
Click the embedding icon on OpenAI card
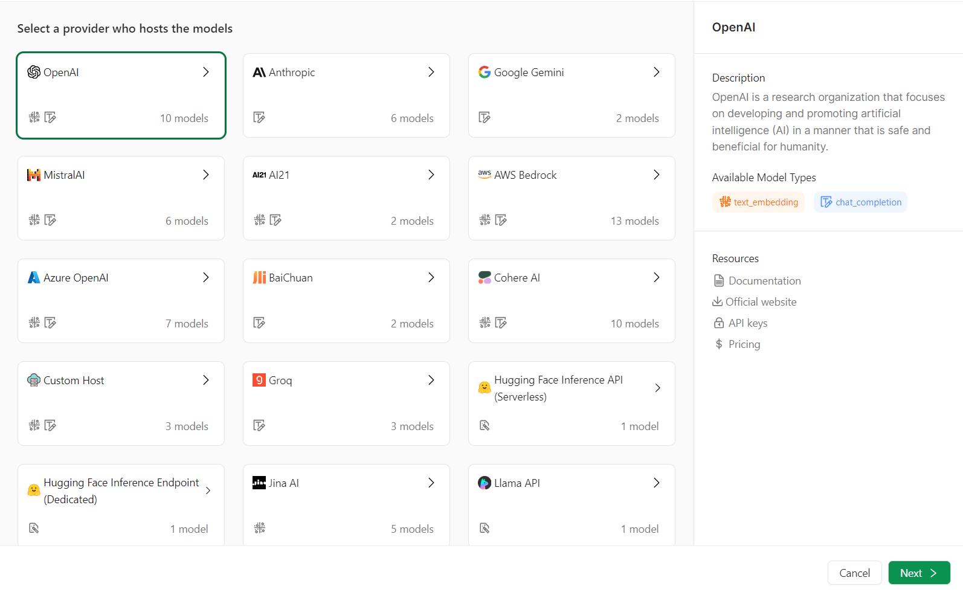tap(34, 117)
